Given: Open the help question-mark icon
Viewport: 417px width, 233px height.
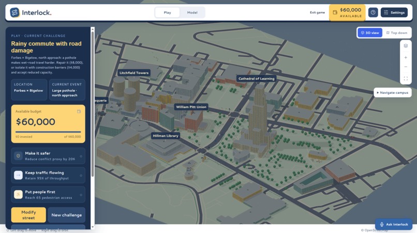Looking at the screenshot, I should tap(373, 12).
